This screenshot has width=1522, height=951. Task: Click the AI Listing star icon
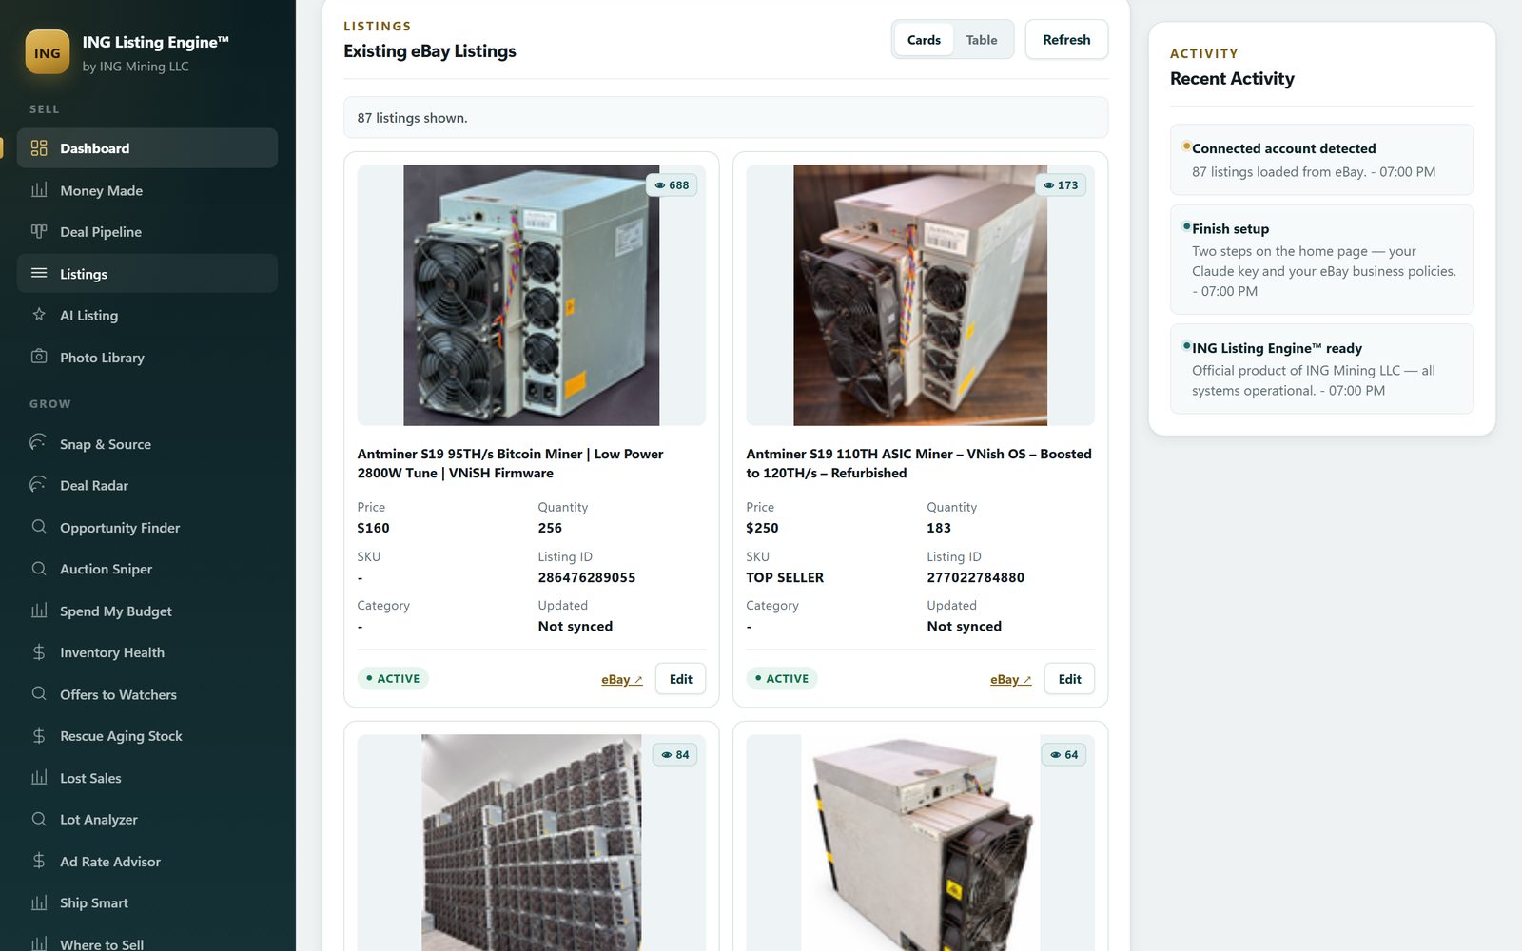click(x=39, y=315)
